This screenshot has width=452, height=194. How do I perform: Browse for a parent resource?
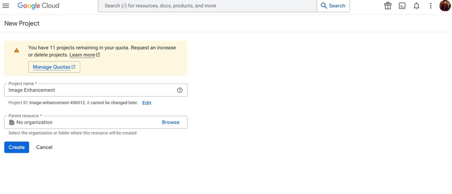click(x=171, y=122)
